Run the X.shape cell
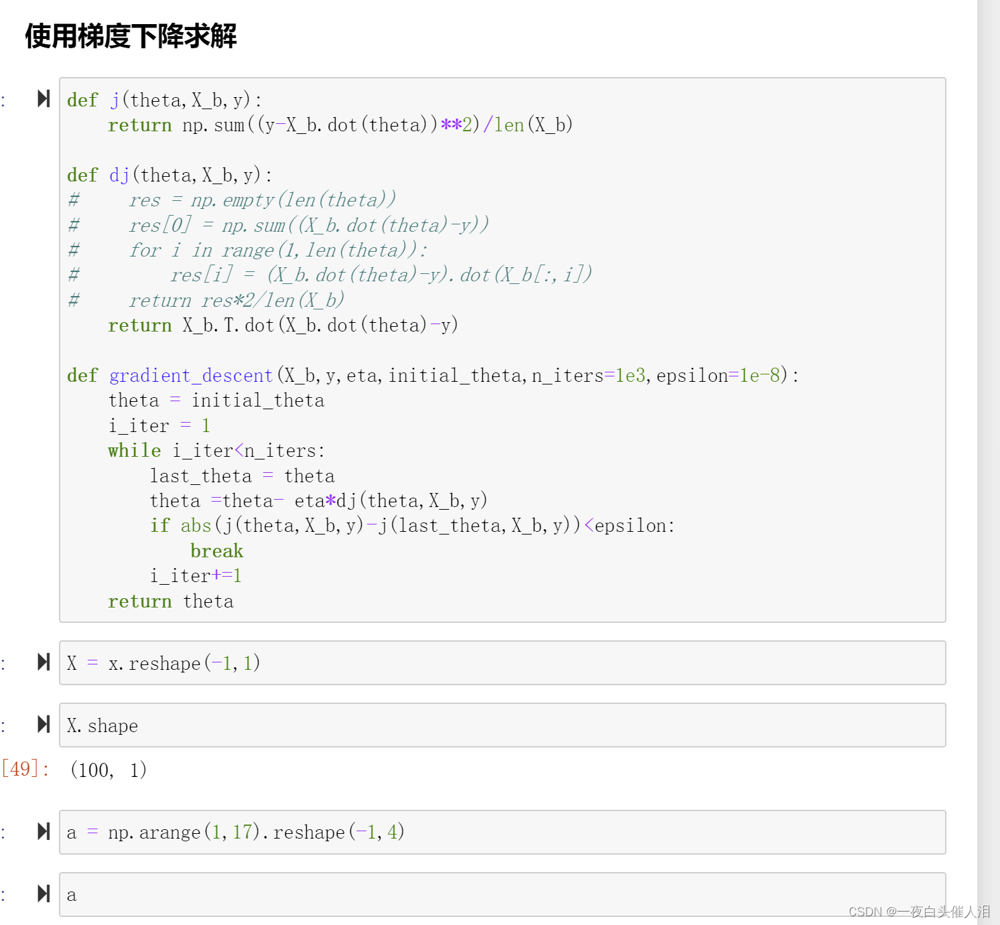 click(x=44, y=725)
